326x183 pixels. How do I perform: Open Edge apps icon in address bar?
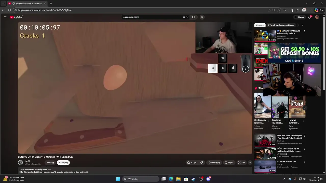[269, 10]
